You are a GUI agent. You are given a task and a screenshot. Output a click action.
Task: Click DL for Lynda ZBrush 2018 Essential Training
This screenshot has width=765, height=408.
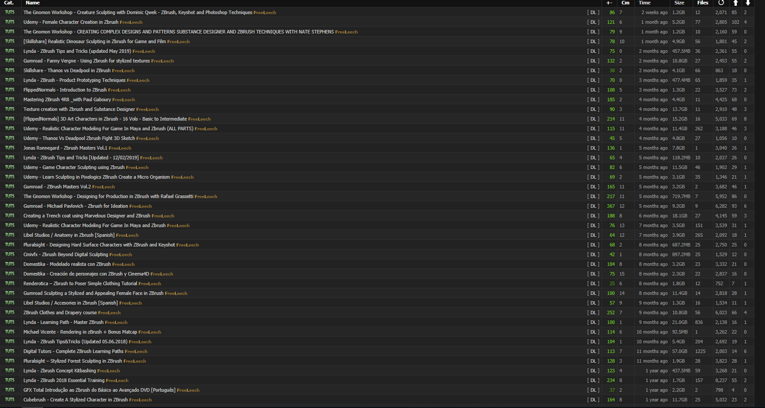[x=593, y=380]
